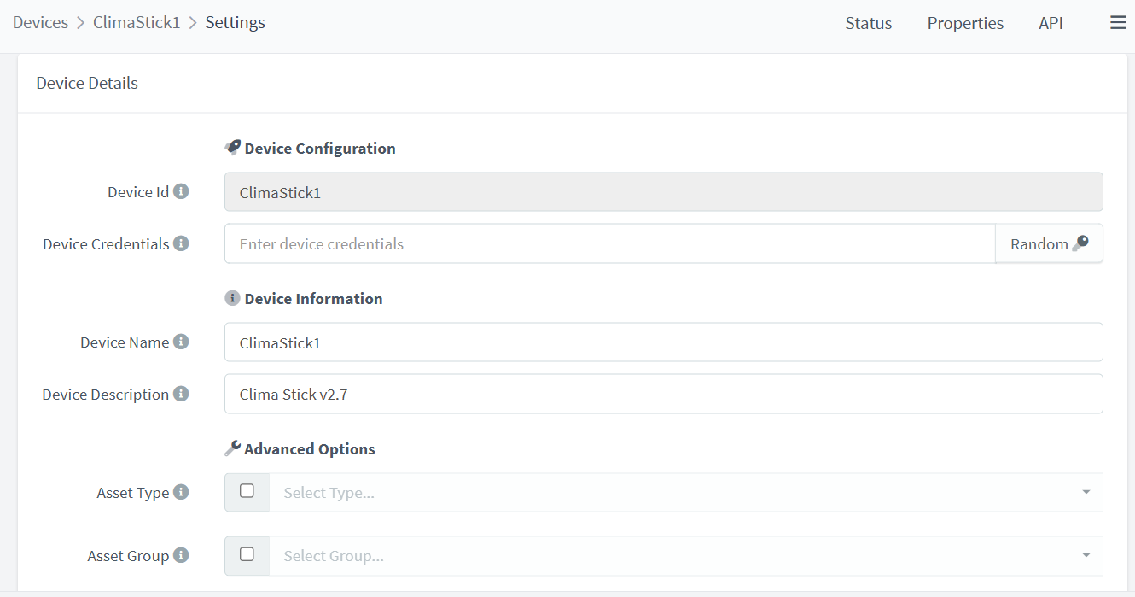
Task: Generate Random device credentials
Action: tap(1048, 243)
